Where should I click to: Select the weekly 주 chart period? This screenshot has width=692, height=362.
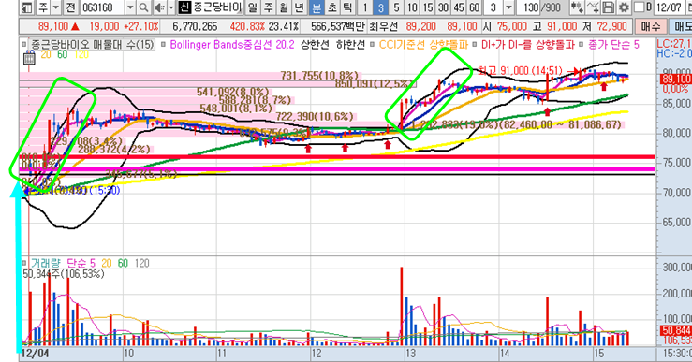click(268, 7)
